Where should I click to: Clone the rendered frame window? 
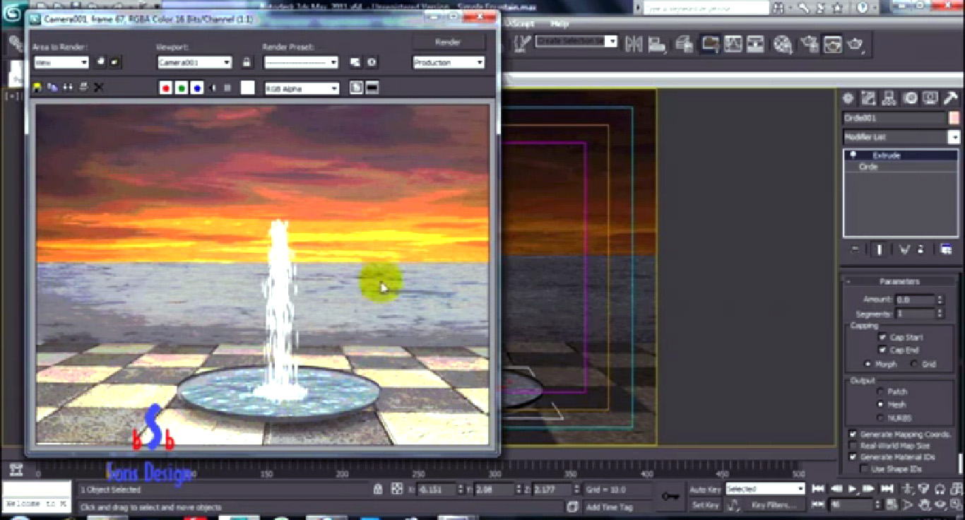[68, 88]
